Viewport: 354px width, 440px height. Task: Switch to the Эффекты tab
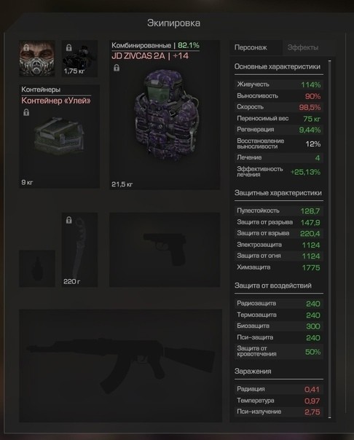(303, 47)
